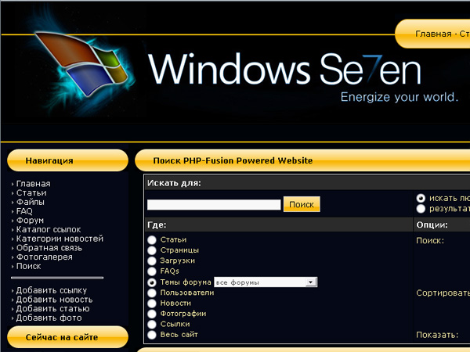This screenshot has width=470, height=352.
Task: Click the Поиск submit button
Action: click(x=302, y=204)
